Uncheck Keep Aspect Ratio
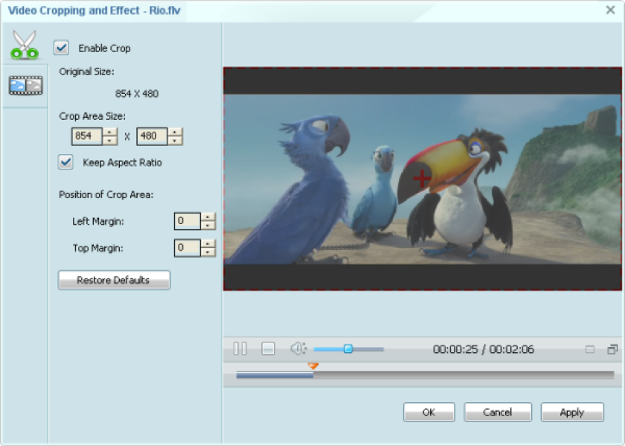This screenshot has height=446, width=625. point(65,162)
